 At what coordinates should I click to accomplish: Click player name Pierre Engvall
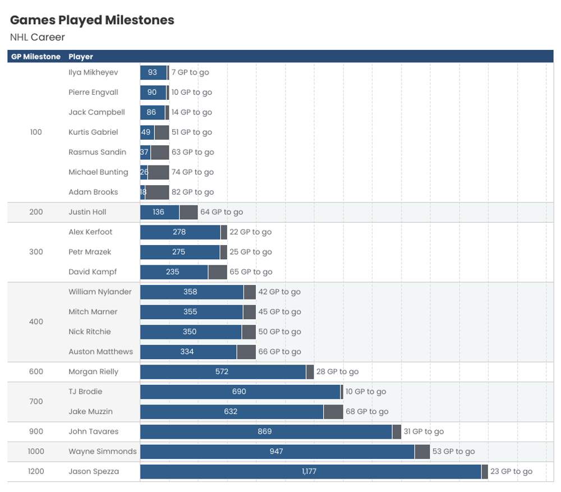[93, 93]
